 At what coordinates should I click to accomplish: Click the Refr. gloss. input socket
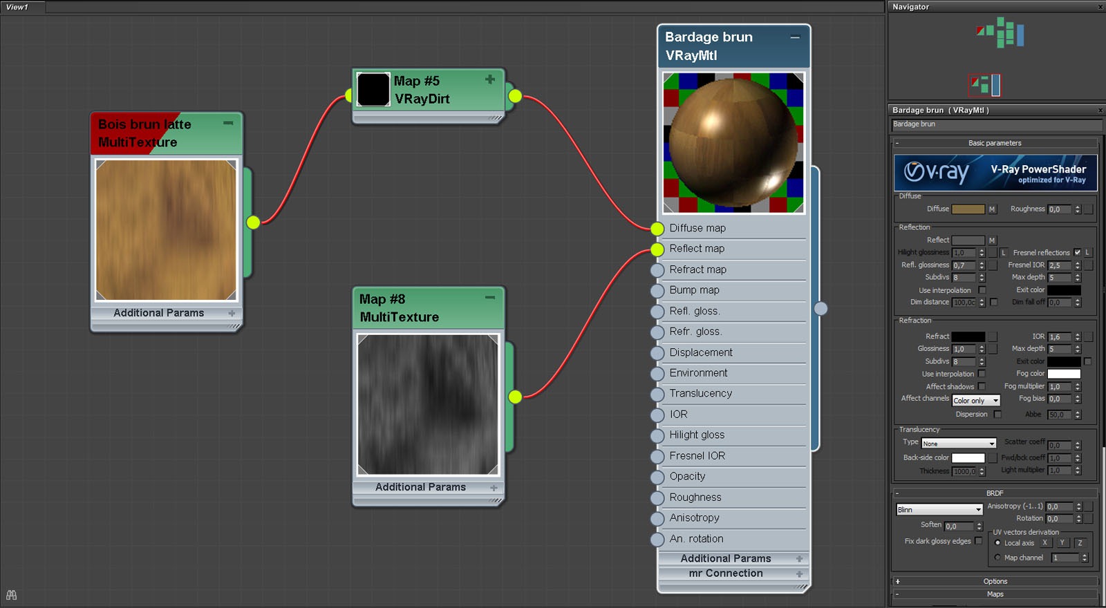[657, 332]
